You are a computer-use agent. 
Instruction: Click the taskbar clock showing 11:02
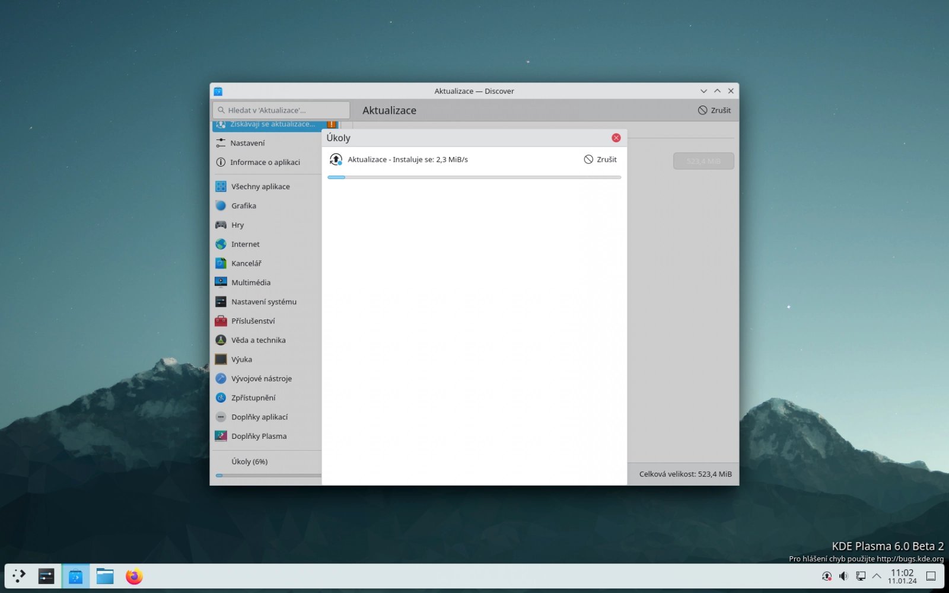(902, 576)
